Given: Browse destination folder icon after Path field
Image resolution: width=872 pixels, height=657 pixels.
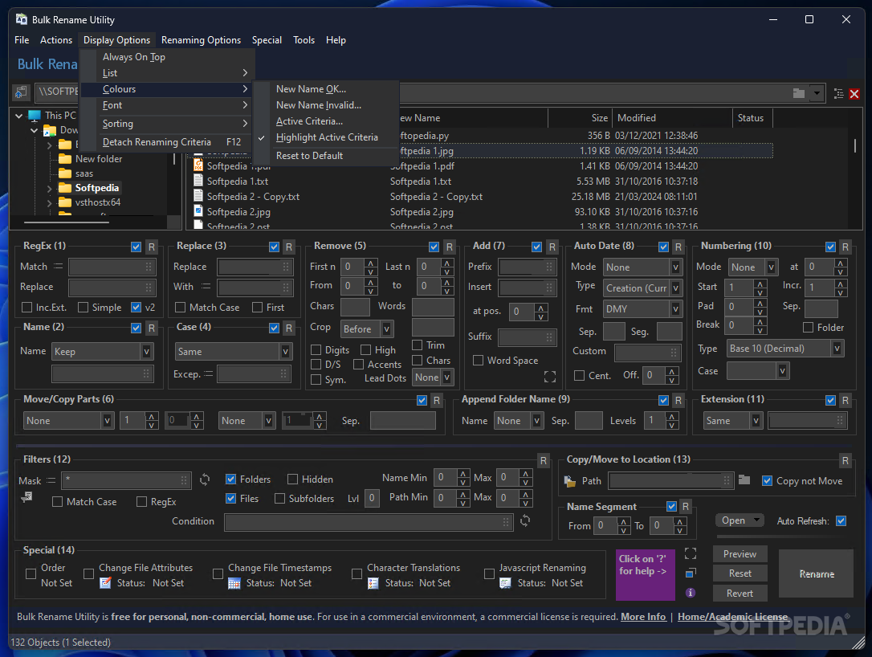Looking at the screenshot, I should point(744,480).
